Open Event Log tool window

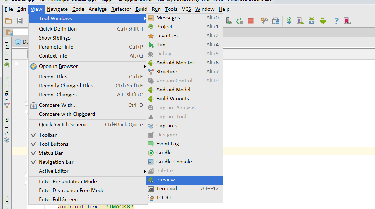click(184, 144)
